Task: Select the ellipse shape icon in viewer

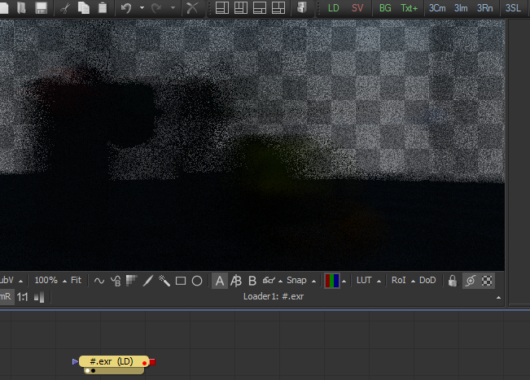Action: (x=197, y=281)
